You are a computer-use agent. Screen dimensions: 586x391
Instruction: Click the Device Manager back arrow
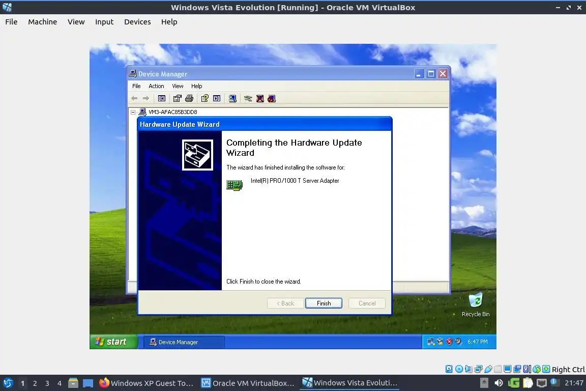(134, 98)
